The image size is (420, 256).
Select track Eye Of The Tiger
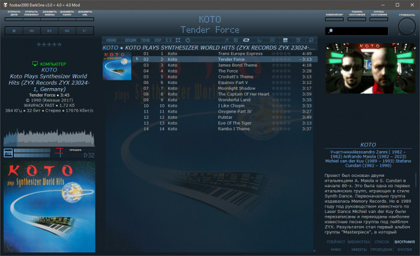[x=224, y=123]
